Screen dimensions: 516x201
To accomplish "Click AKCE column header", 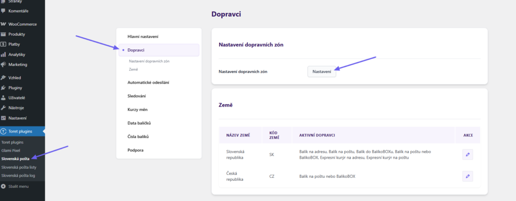I will pos(468,135).
